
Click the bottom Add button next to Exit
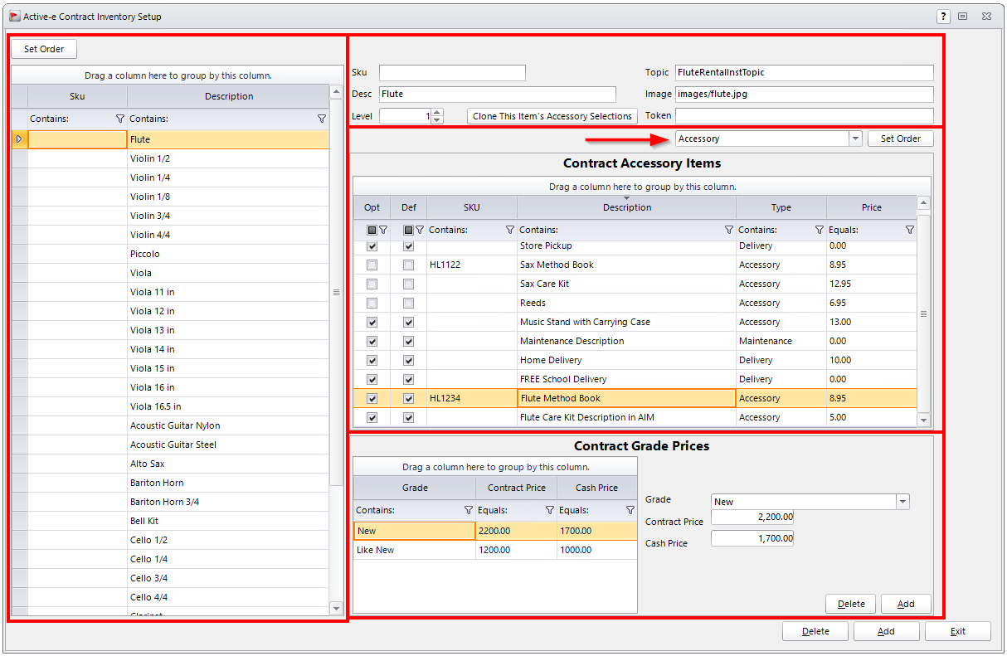pos(886,631)
